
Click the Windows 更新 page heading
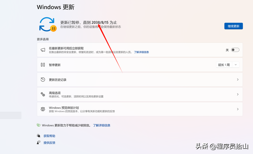pos(55,7)
